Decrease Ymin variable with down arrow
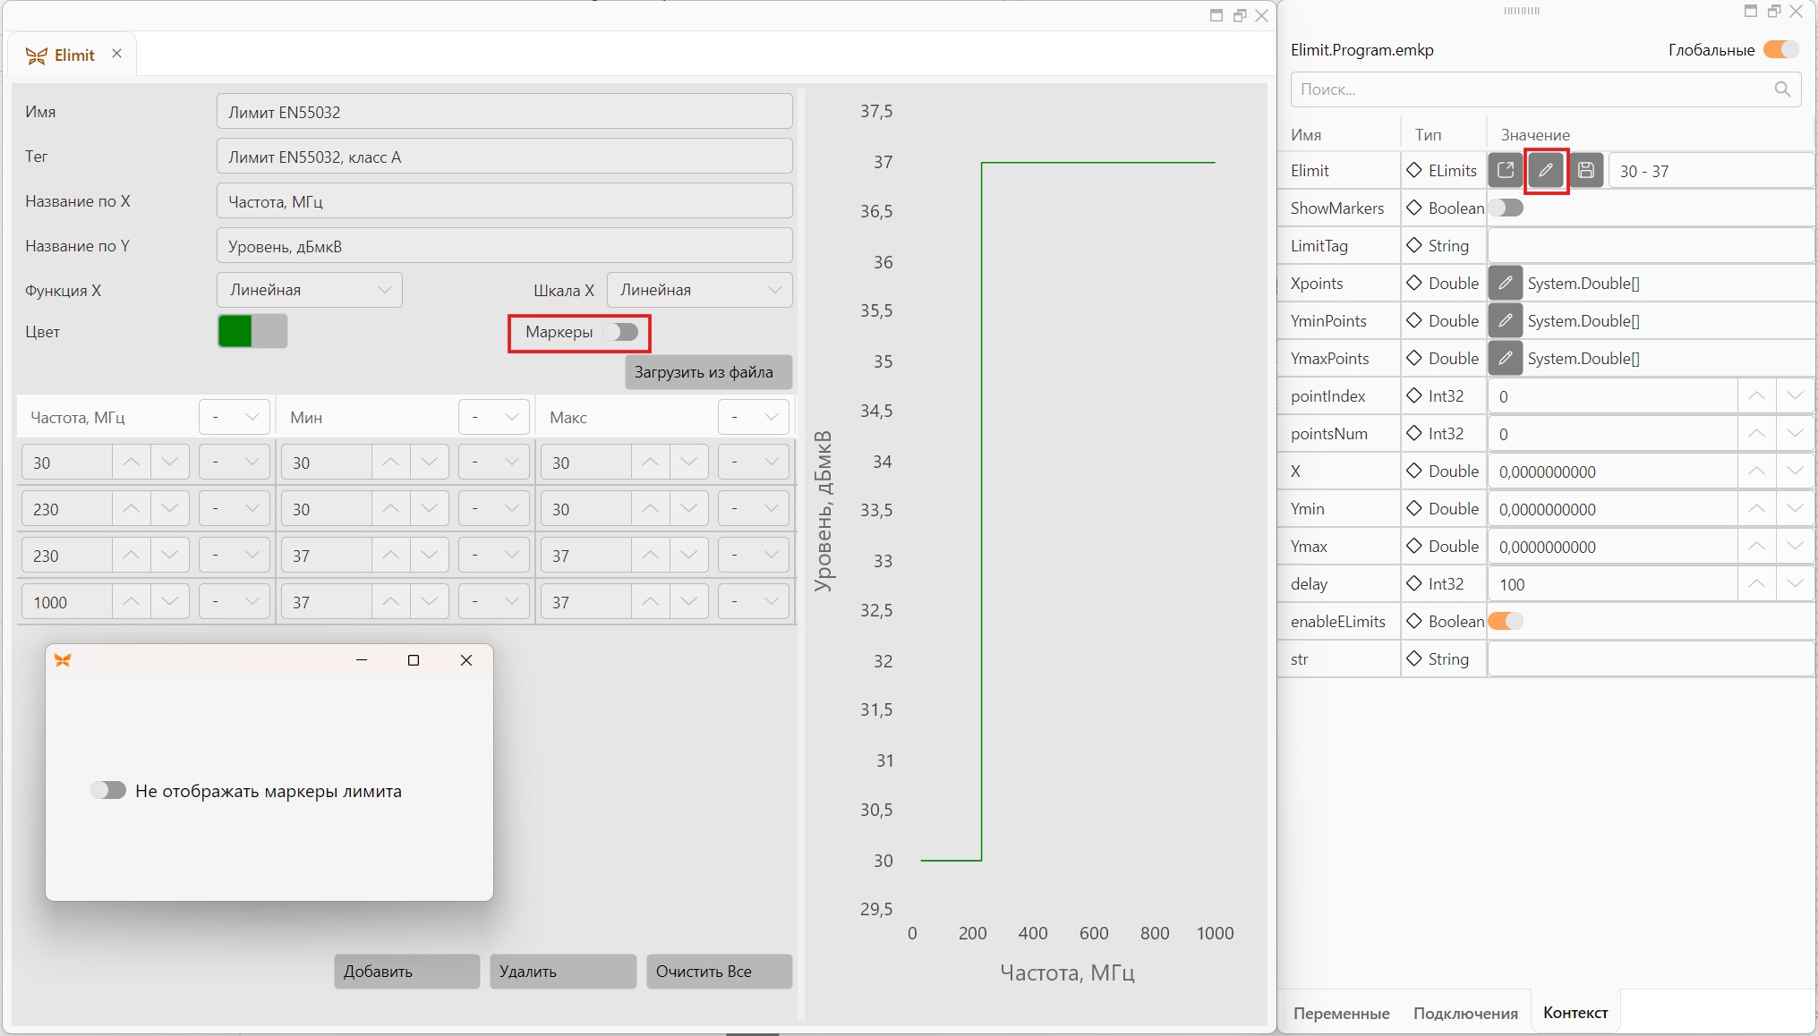This screenshot has width=1818, height=1036. click(1795, 508)
